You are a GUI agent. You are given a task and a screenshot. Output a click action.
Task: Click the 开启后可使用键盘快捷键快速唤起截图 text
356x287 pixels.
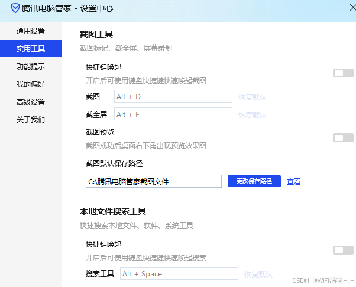tap(145, 80)
